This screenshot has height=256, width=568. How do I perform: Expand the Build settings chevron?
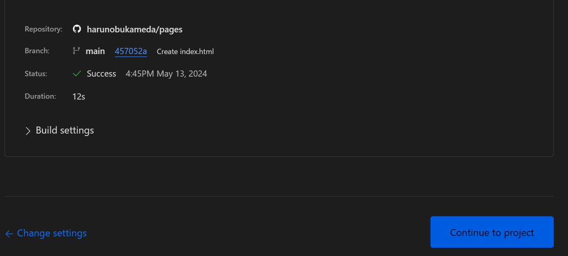28,131
